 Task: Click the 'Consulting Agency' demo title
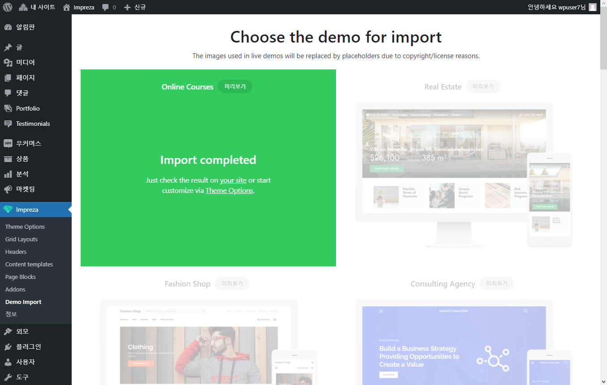point(443,284)
